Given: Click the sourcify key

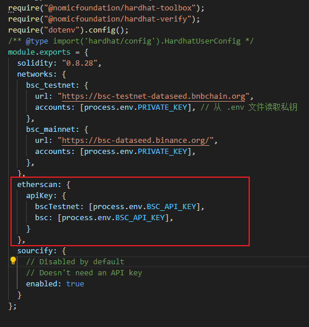Looking at the screenshot, I should coord(35,251).
